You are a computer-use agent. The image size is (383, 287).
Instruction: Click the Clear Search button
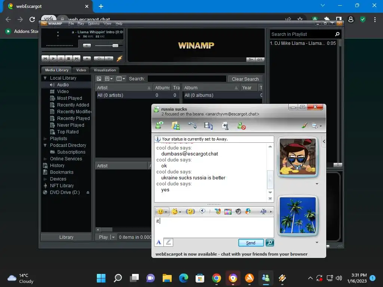tap(245, 79)
